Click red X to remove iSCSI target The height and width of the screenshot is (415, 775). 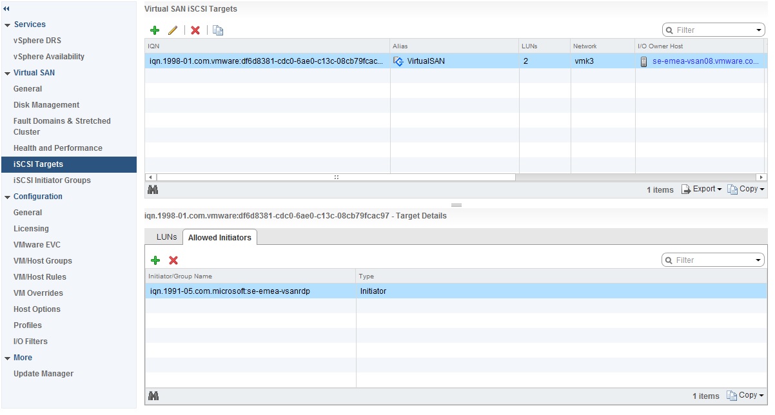point(195,30)
